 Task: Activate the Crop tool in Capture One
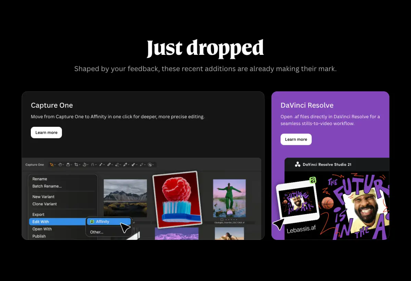coord(76,165)
